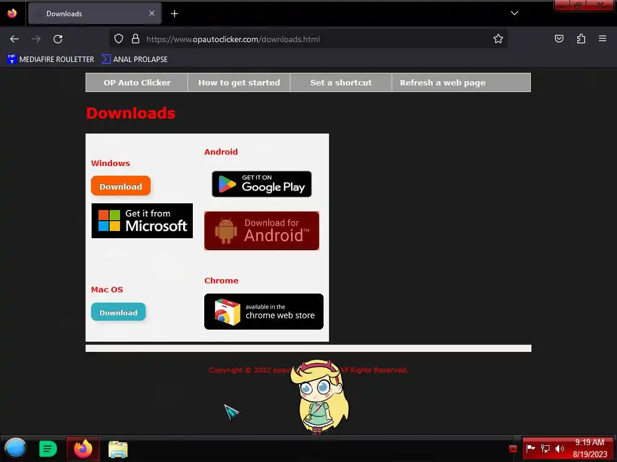Open the second bookmark with the sigma icon
Screen dimensions: 617x462
[135, 60]
